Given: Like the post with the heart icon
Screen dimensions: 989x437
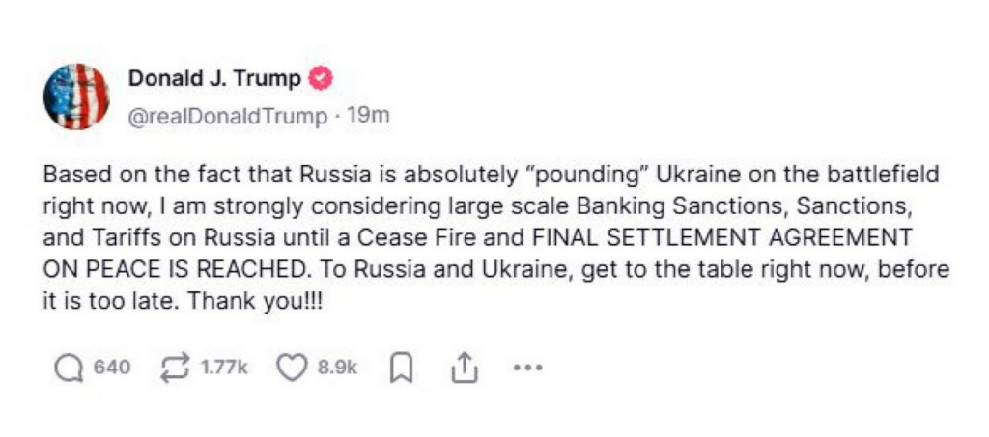Looking at the screenshot, I should click(x=291, y=368).
